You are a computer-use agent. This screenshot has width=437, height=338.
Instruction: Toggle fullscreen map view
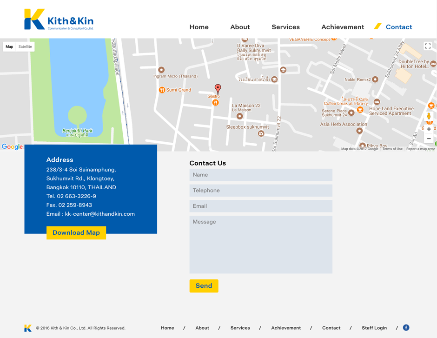[428, 46]
